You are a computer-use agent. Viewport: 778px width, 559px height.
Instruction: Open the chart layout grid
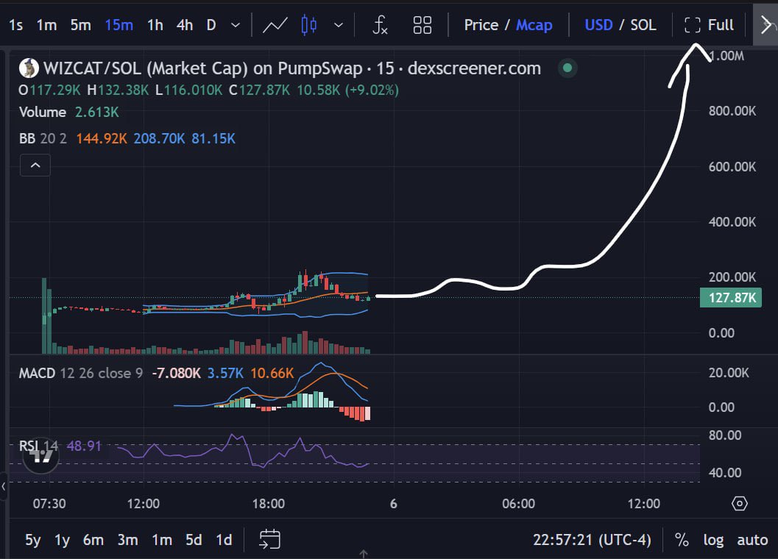(x=422, y=25)
